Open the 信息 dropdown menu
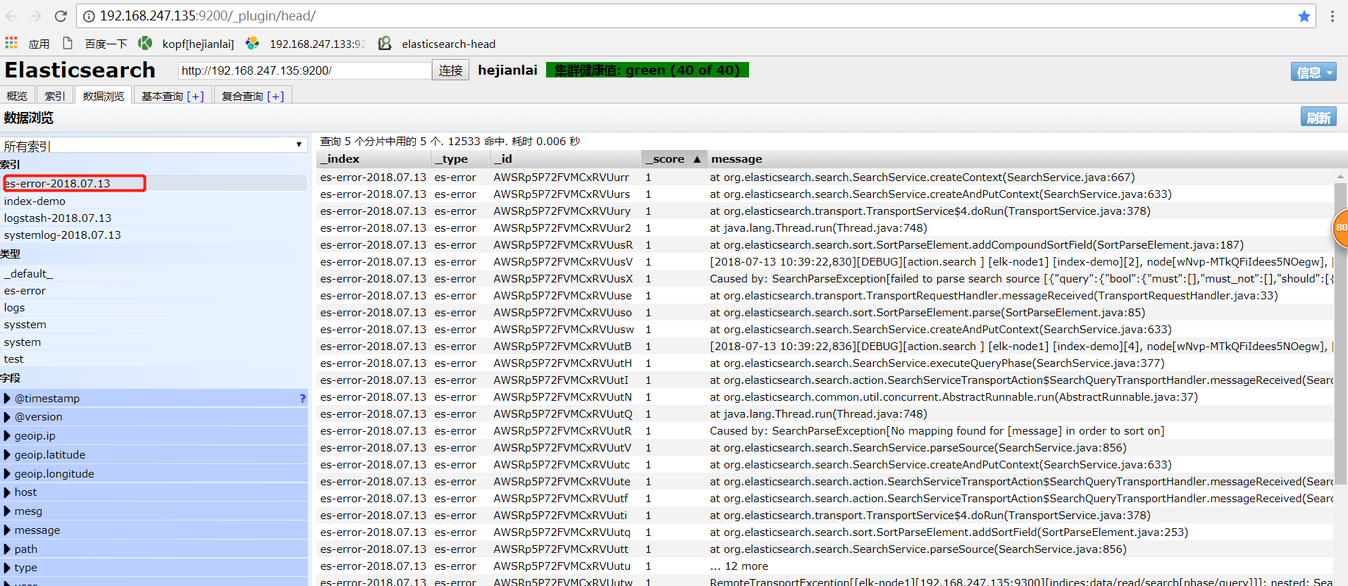Image resolution: width=1348 pixels, height=586 pixels. point(1313,72)
